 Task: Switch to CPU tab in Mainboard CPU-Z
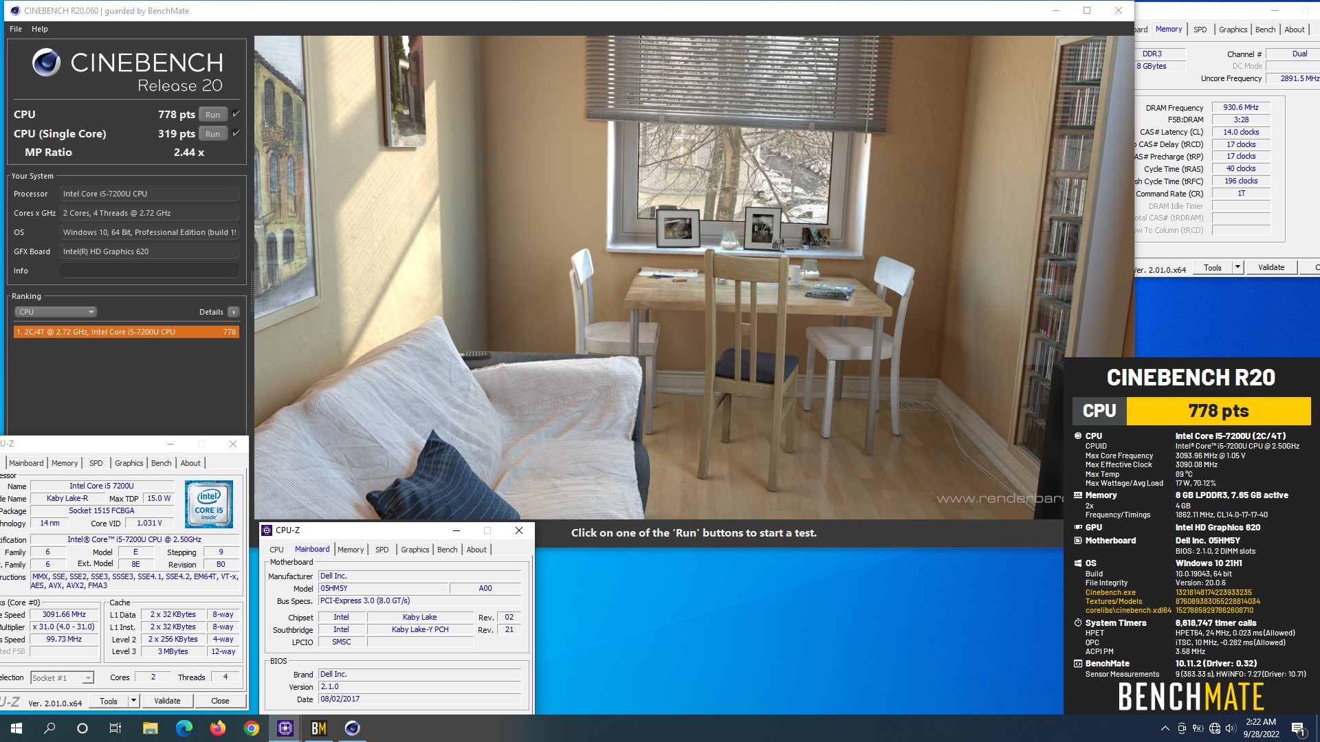point(276,550)
